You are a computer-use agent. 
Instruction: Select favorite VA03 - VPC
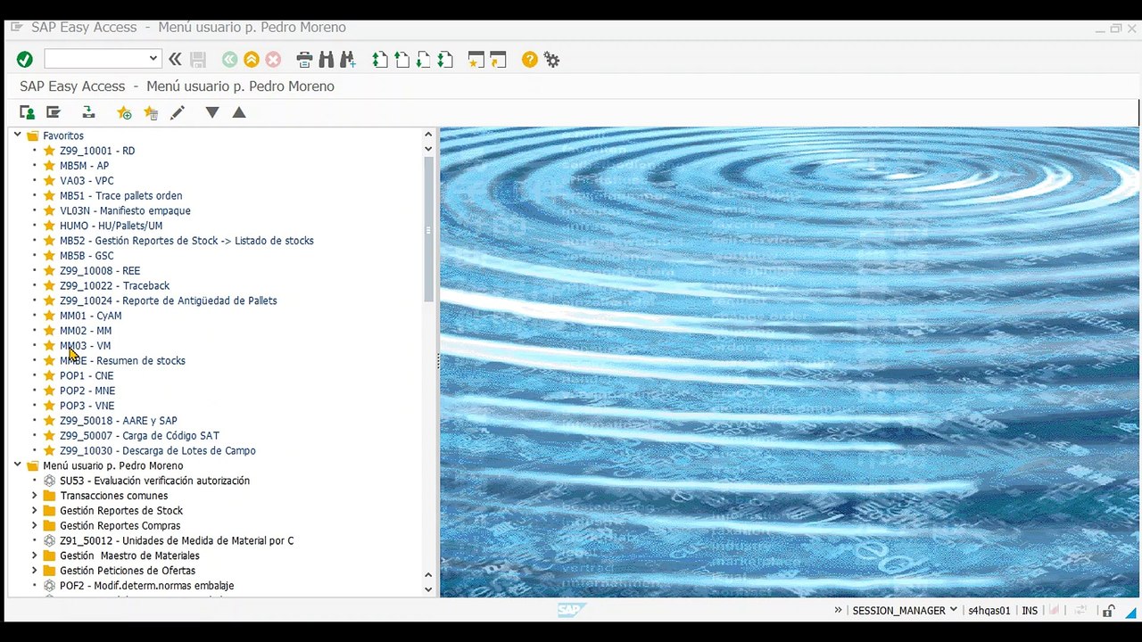pos(87,181)
